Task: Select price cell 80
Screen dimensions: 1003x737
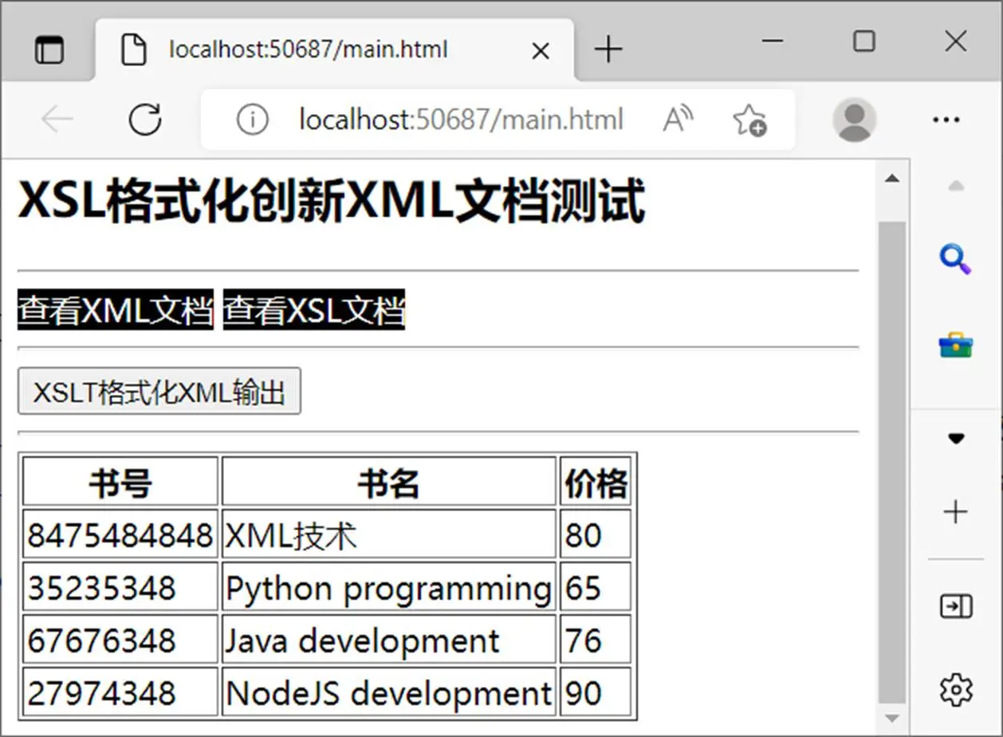Action: pos(596,534)
